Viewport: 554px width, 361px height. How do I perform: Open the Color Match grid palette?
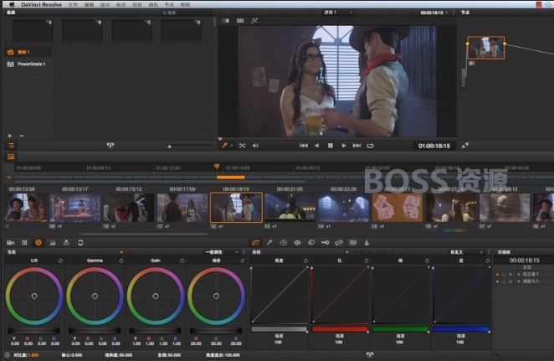pos(24,243)
